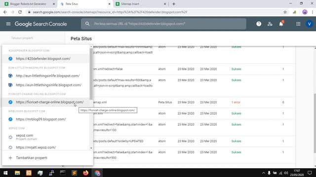Click property list scroll down arrow
Image resolution: width=316 pixels, height=177 pixels.
(x=91, y=148)
